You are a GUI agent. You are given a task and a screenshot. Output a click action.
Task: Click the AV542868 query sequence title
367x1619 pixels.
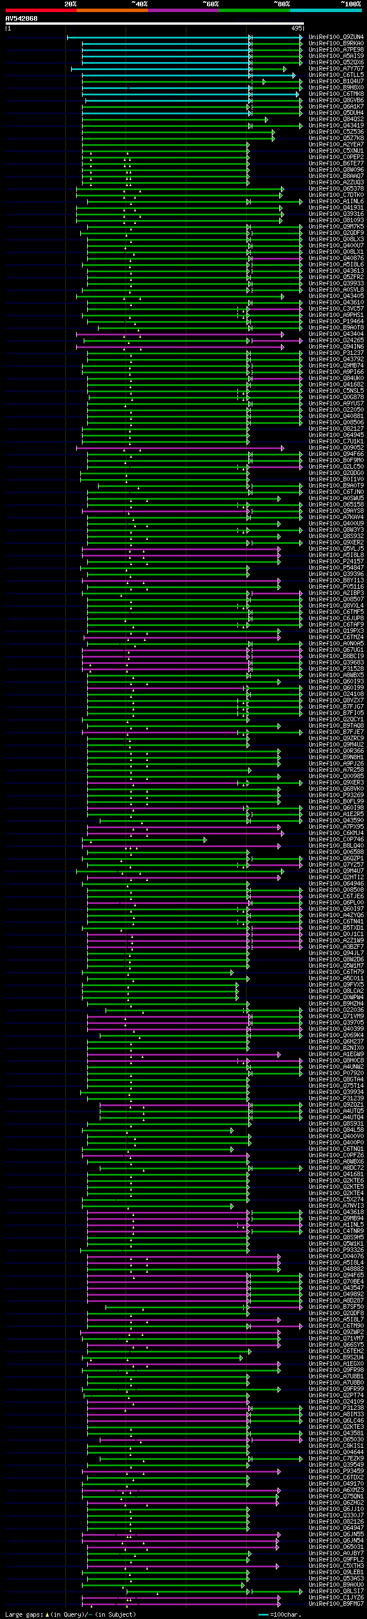point(21,19)
